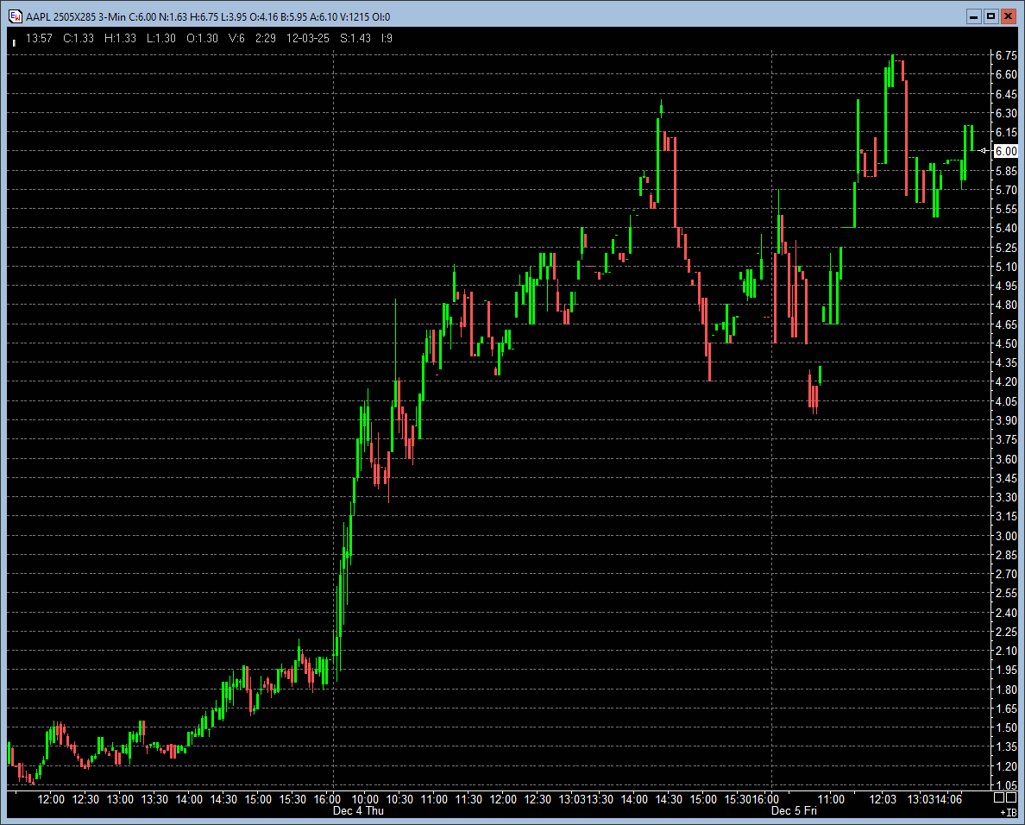Maximize the AAPL chart window
Screen dimensions: 1025x825
(990, 16)
